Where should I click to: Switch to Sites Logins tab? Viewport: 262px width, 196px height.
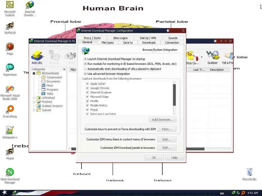[x=120, y=38]
